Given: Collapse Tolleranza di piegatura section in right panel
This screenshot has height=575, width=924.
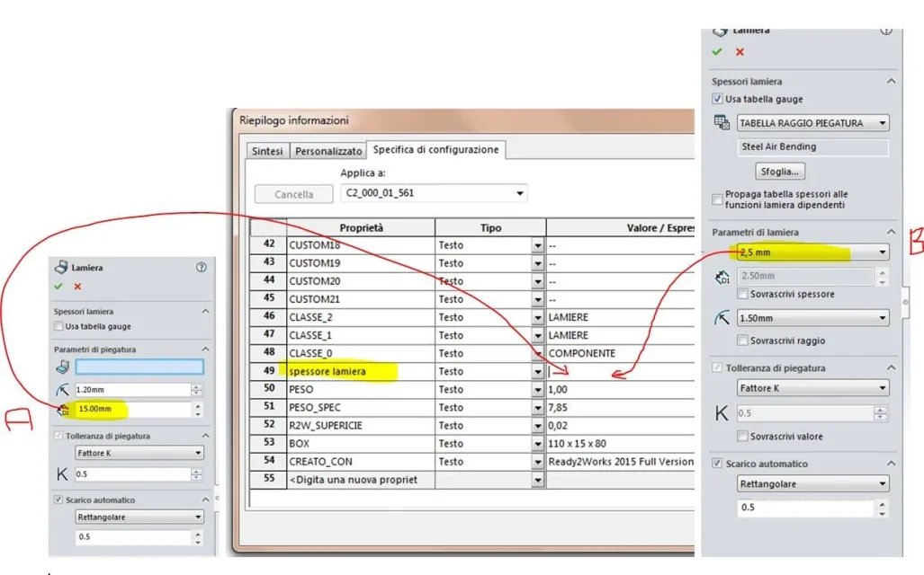Looking at the screenshot, I should (x=891, y=367).
